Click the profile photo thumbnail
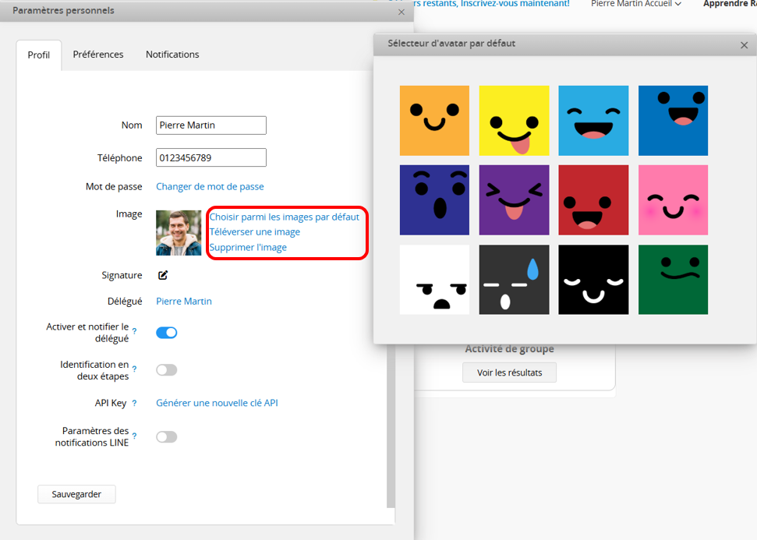This screenshot has width=757, height=540. point(179,233)
